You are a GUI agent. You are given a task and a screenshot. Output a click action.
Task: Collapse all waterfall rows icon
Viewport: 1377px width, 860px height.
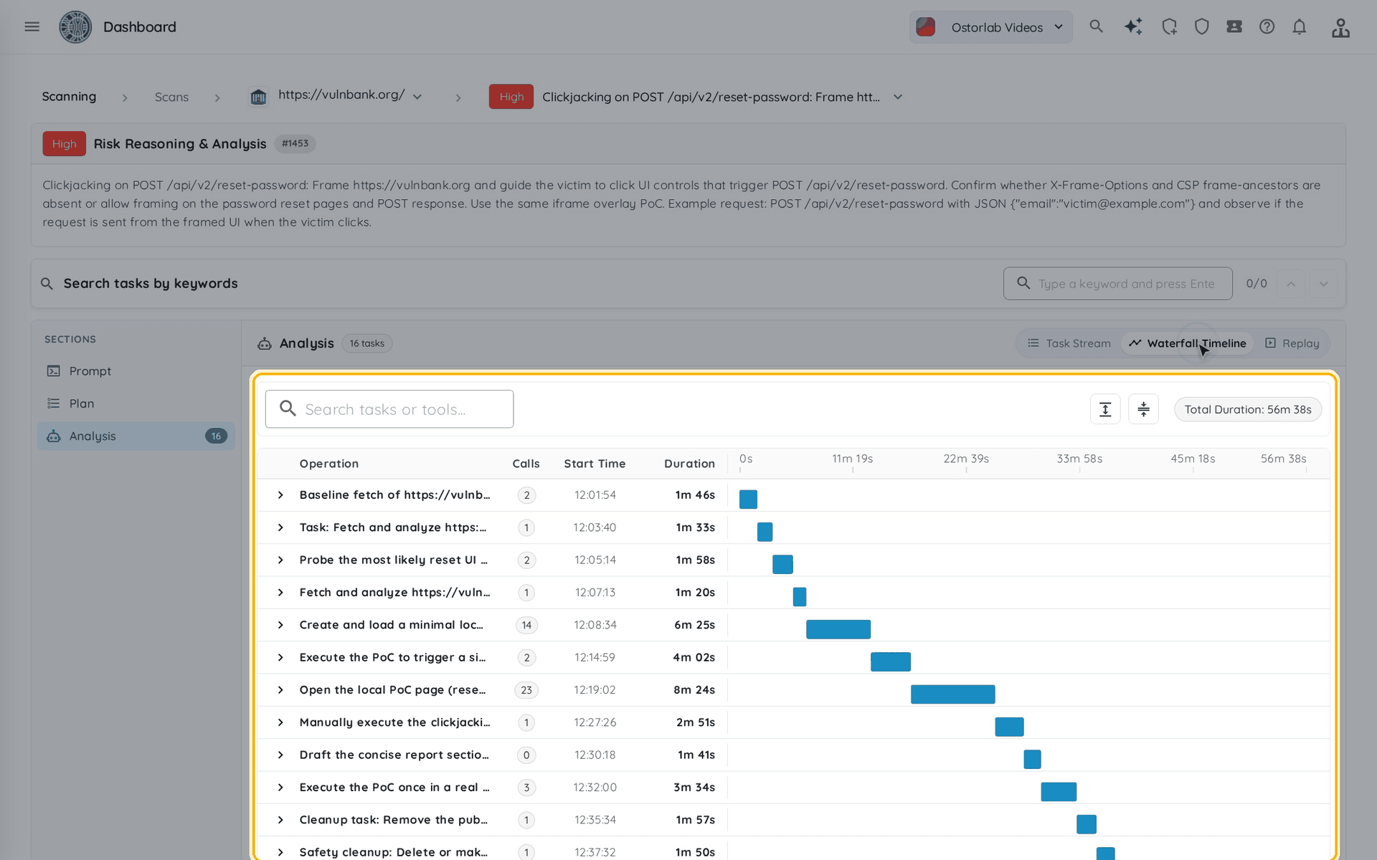[1143, 409]
